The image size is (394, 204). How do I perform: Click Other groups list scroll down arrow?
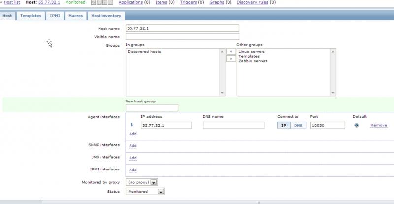[333, 93]
